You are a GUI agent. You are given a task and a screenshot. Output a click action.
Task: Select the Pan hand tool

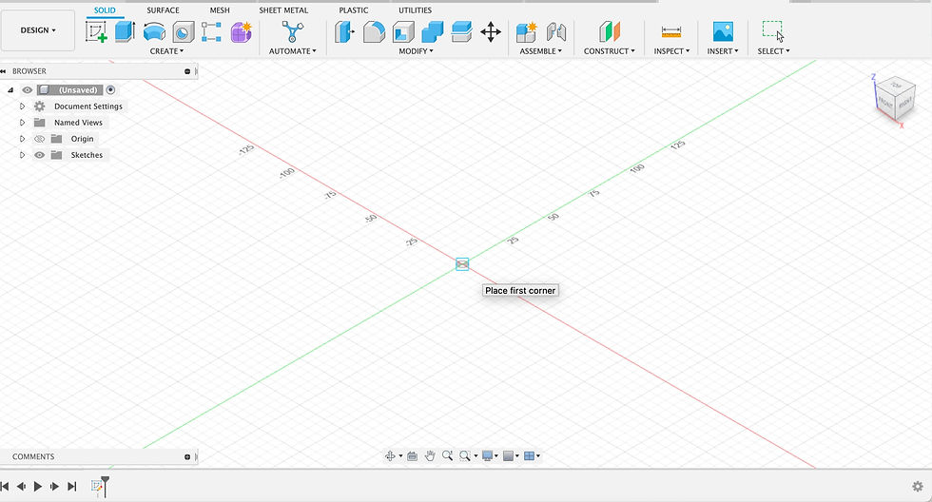click(430, 455)
